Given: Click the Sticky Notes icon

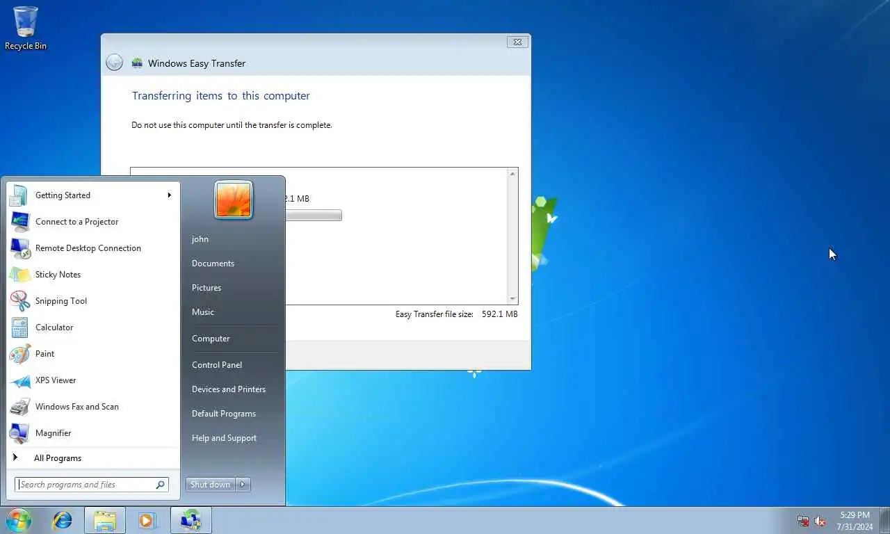Looking at the screenshot, I should [x=19, y=275].
